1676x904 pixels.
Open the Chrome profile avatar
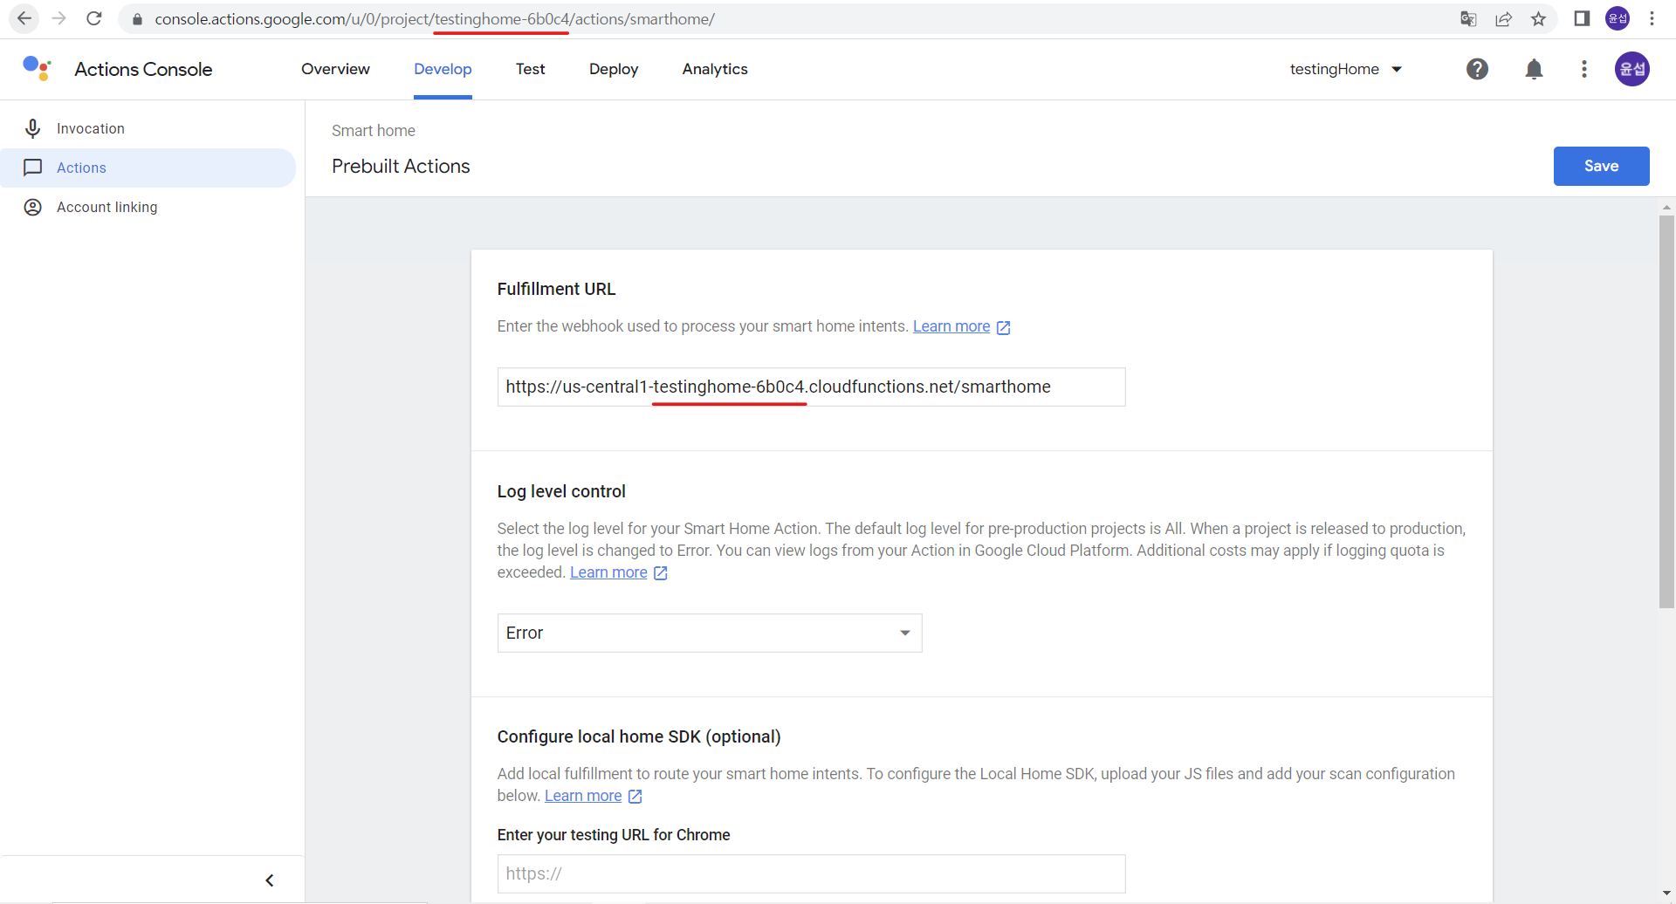pos(1618,18)
